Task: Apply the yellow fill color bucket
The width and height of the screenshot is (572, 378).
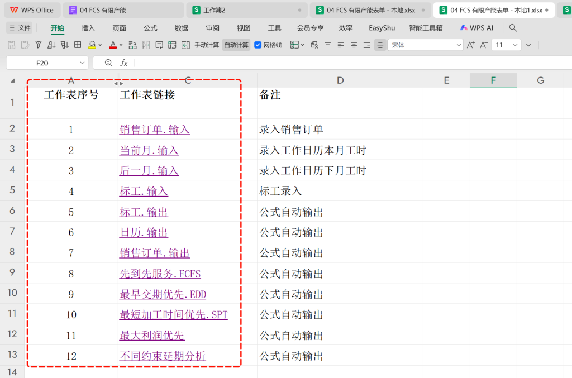Action: 92,45
